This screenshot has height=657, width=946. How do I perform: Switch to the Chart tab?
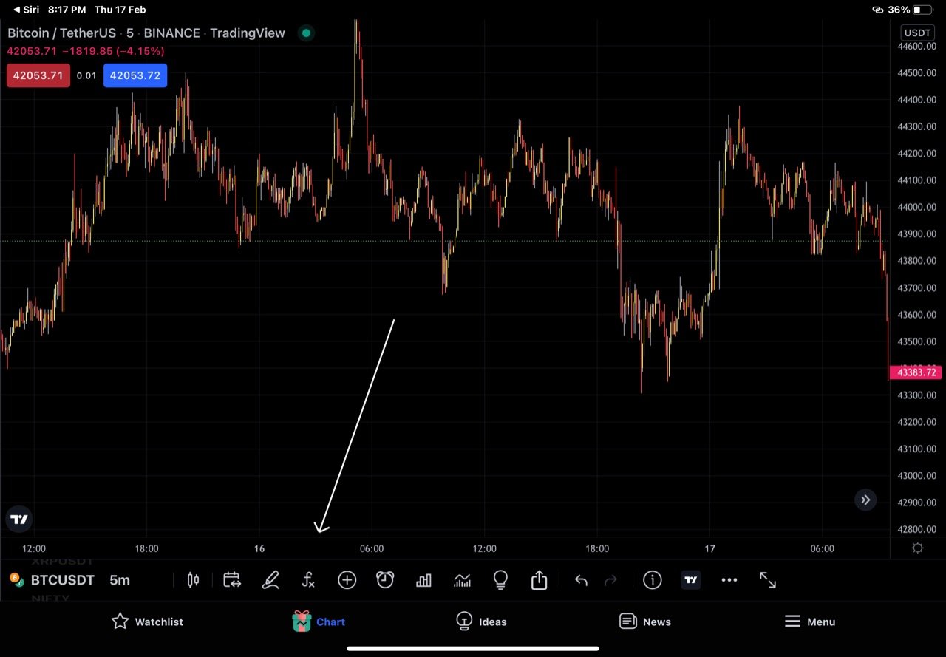pos(319,622)
